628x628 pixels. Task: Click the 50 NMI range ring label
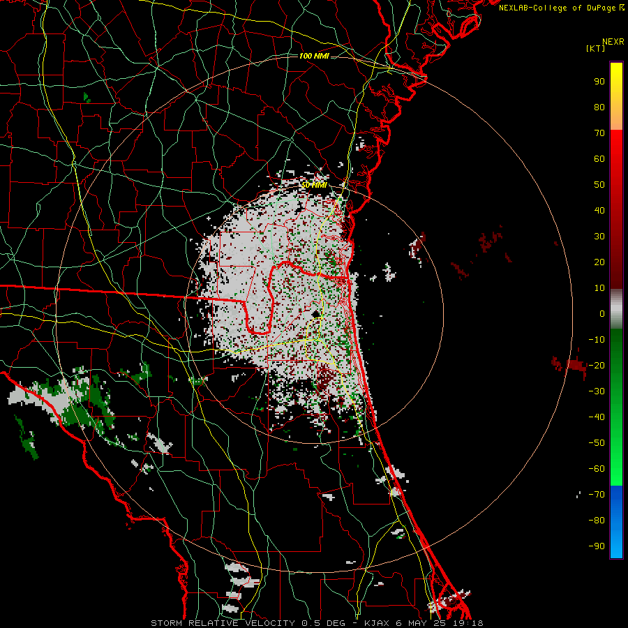click(x=314, y=185)
